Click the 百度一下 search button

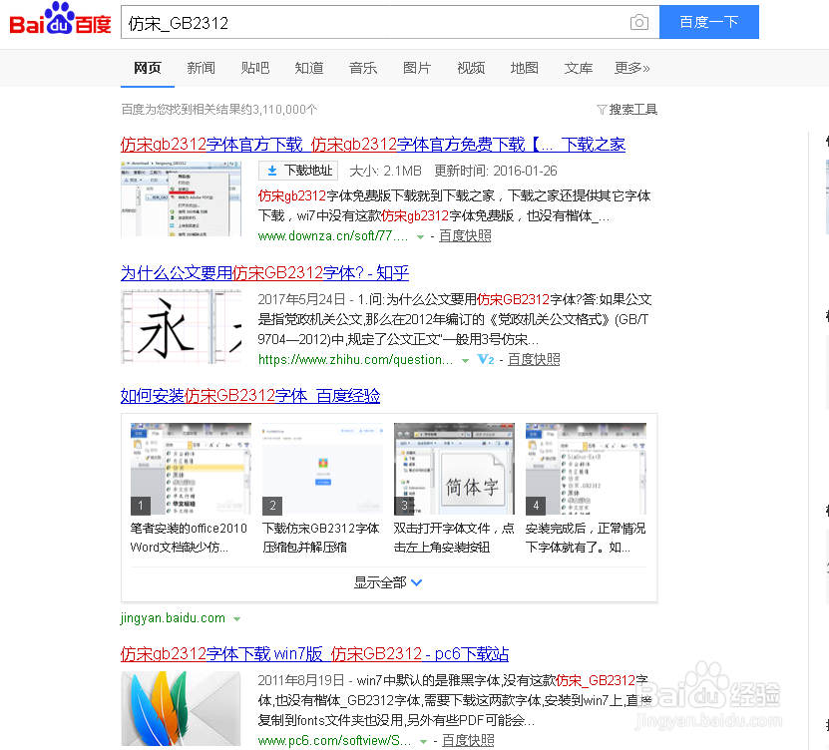[708, 22]
